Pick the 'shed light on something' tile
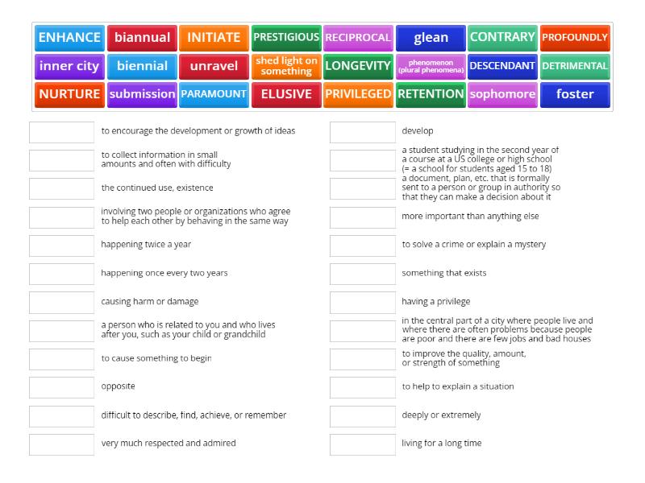Viewport: 645px width, 483px height. tap(286, 66)
